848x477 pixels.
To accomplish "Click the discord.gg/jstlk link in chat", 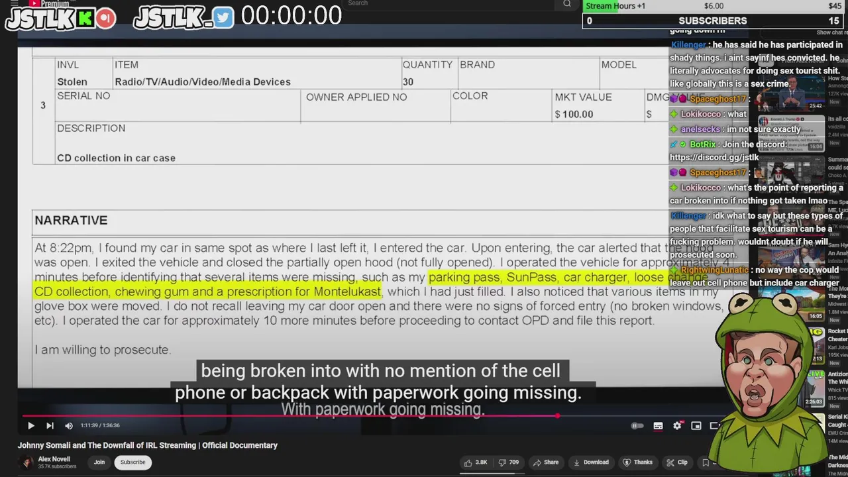I will 714,158.
